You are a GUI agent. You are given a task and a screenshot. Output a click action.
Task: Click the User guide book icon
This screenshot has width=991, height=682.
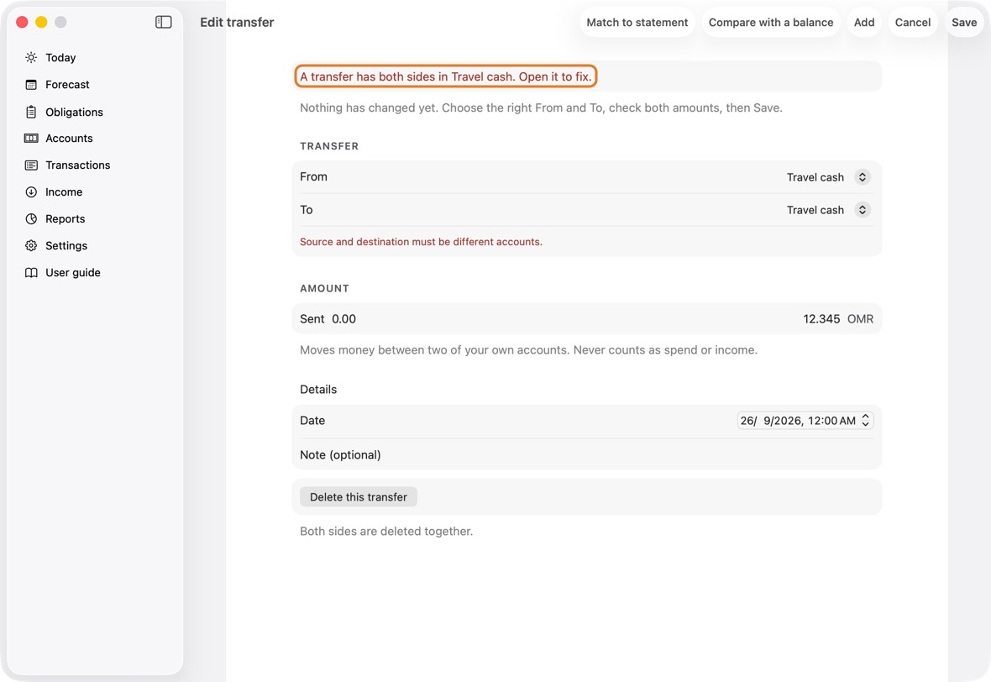31,272
